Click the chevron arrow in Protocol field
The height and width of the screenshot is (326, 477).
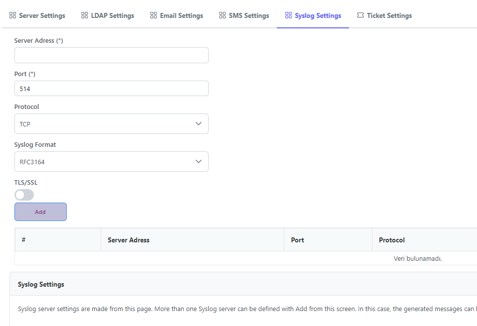[199, 124]
